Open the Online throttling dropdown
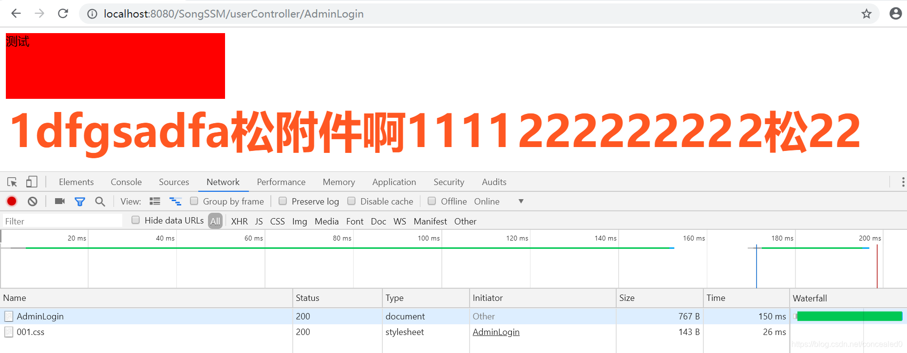This screenshot has height=353, width=907. tap(499, 202)
